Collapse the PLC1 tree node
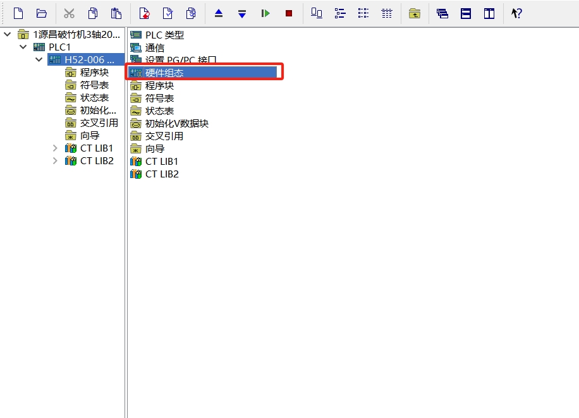Screen dimensions: 579x418 [23, 47]
